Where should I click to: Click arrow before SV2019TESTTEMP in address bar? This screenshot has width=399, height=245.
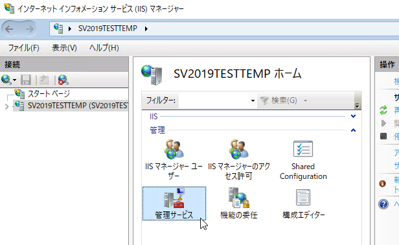click(70, 29)
